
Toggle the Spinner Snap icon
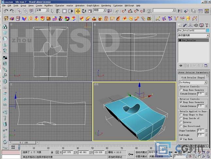tap(142, 11)
